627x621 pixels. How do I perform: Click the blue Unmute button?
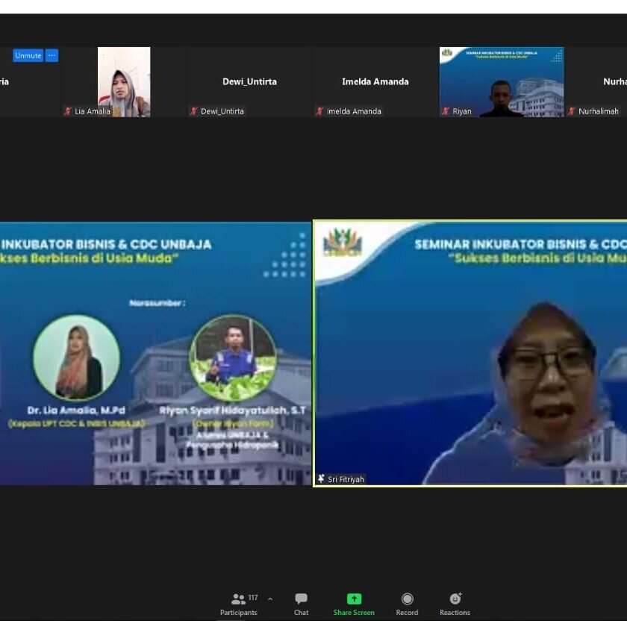tap(28, 55)
